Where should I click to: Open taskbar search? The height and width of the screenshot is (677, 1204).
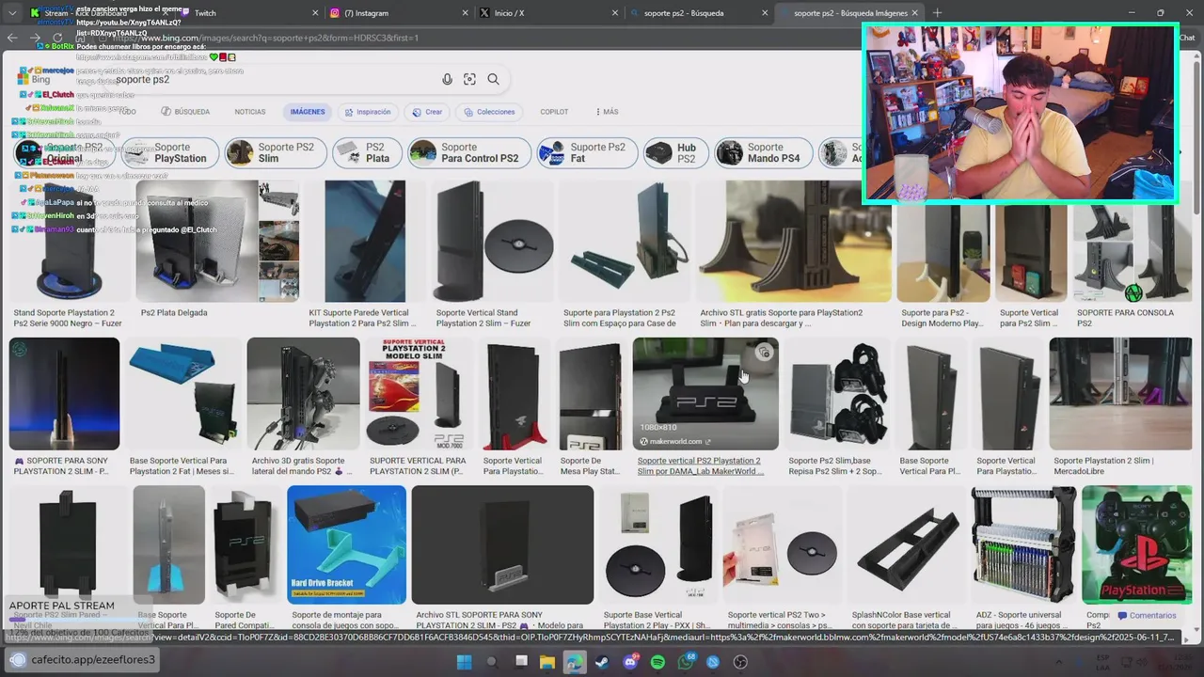coord(492,662)
